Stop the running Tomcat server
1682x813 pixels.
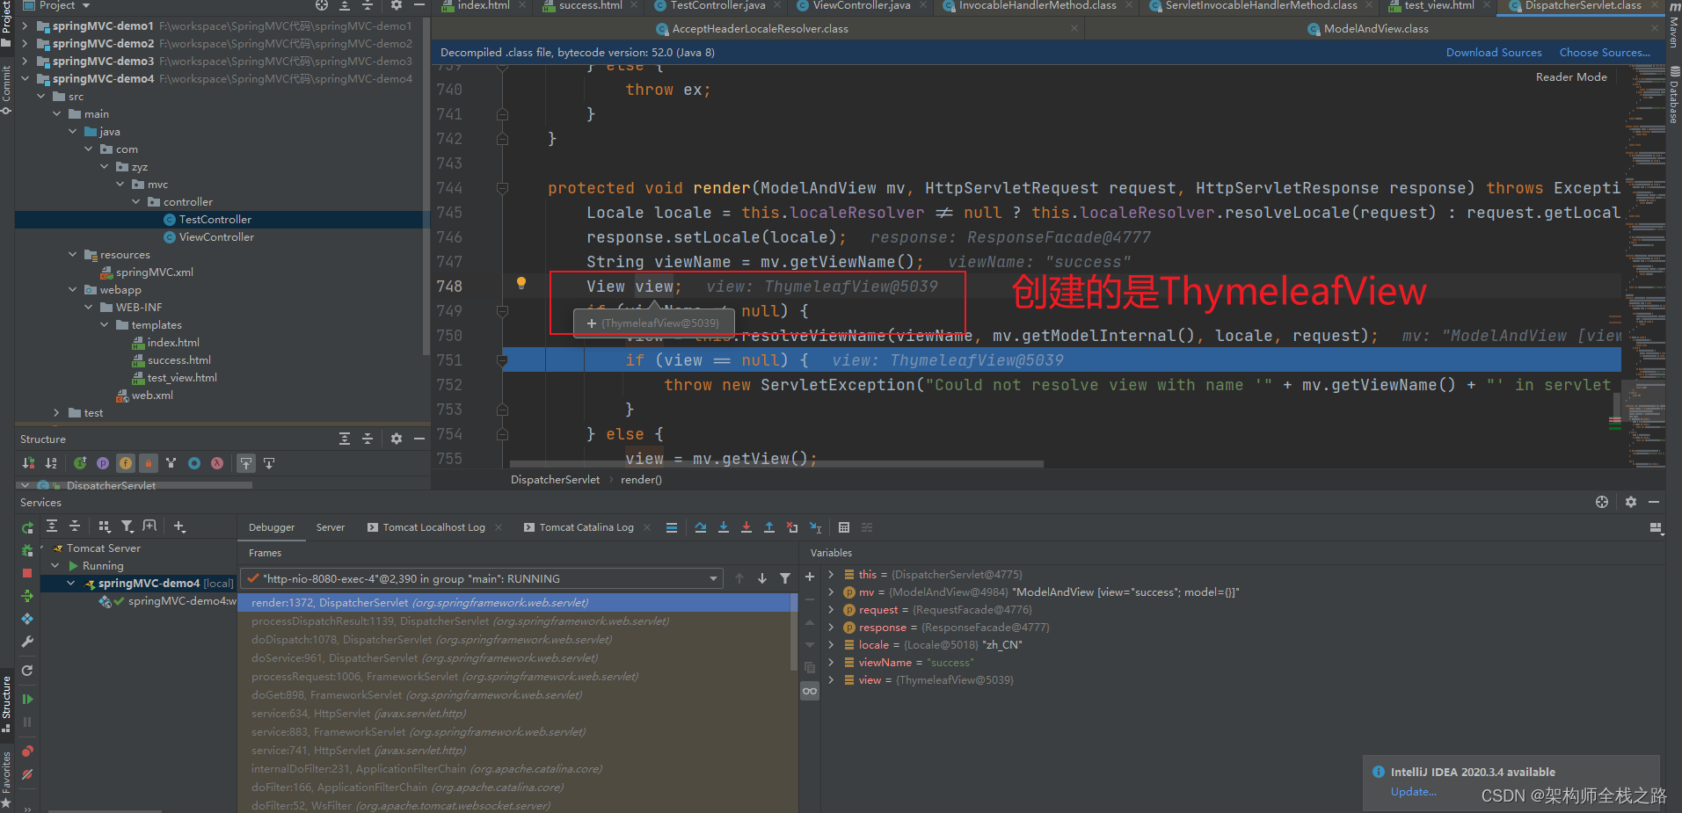27,573
